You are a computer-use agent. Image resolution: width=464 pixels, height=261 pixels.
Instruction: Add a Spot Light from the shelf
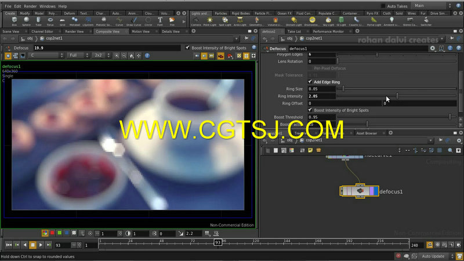coord(225,21)
